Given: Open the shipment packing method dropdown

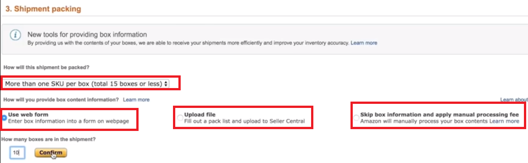Looking at the screenshot, I should [86, 84].
